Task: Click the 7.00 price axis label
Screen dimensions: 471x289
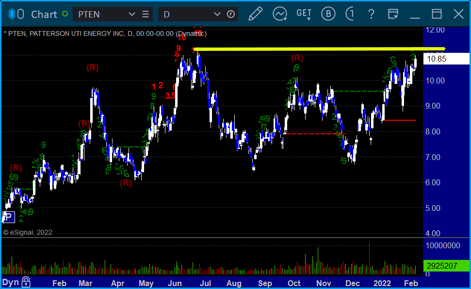Action: click(433, 157)
